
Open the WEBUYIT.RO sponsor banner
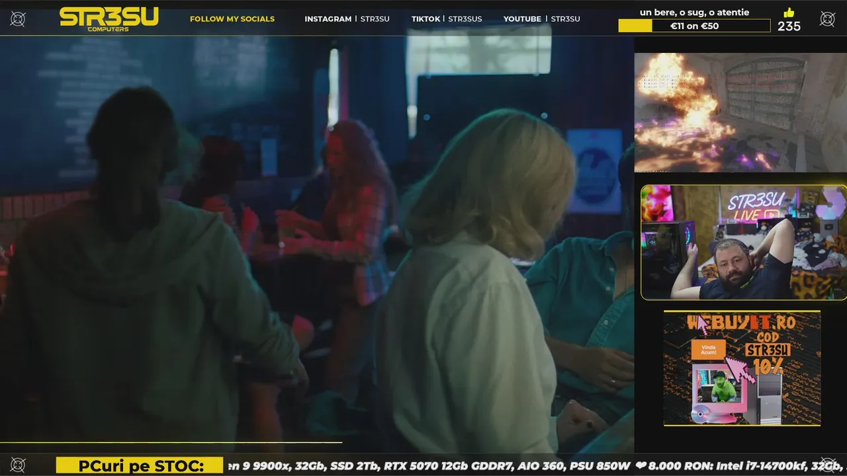point(742,368)
